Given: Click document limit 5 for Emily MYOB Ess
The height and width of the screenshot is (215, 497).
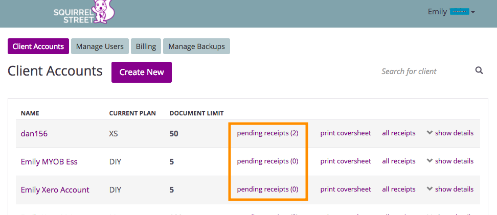Looking at the screenshot, I should pos(172,162).
